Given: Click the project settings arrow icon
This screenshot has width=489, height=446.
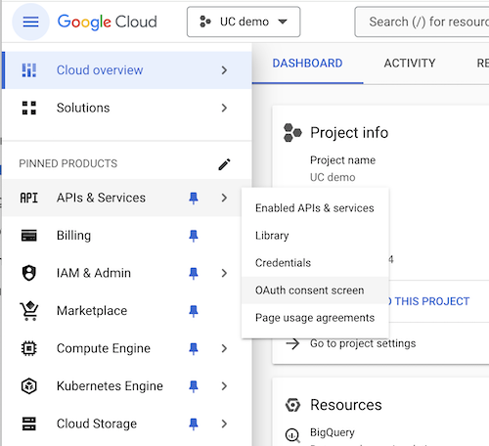Looking at the screenshot, I should [x=292, y=343].
